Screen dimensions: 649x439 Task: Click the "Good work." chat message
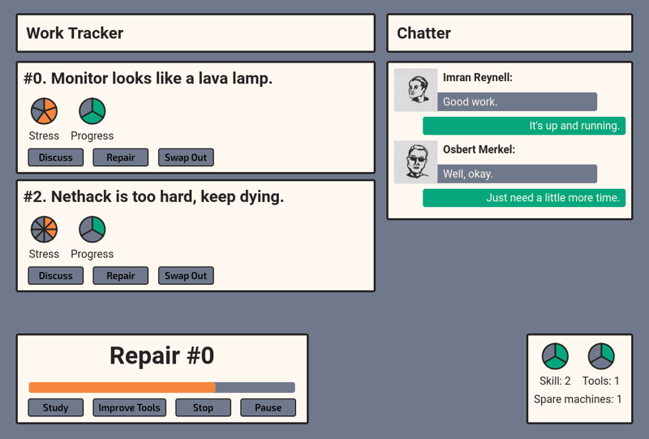click(x=517, y=102)
